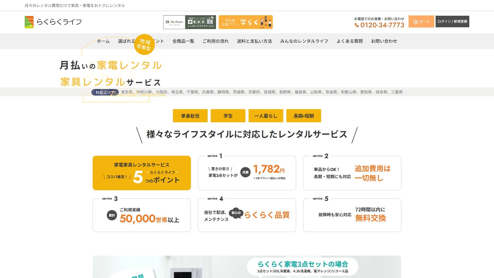Click the 累計 badge on service 3

point(112,216)
